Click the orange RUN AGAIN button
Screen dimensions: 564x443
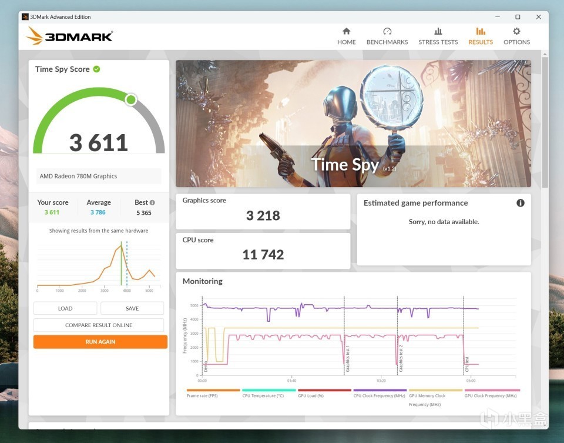100,342
